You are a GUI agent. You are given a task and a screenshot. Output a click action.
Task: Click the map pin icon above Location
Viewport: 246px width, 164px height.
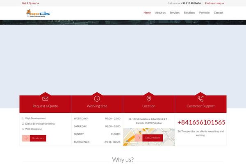pos(149,99)
